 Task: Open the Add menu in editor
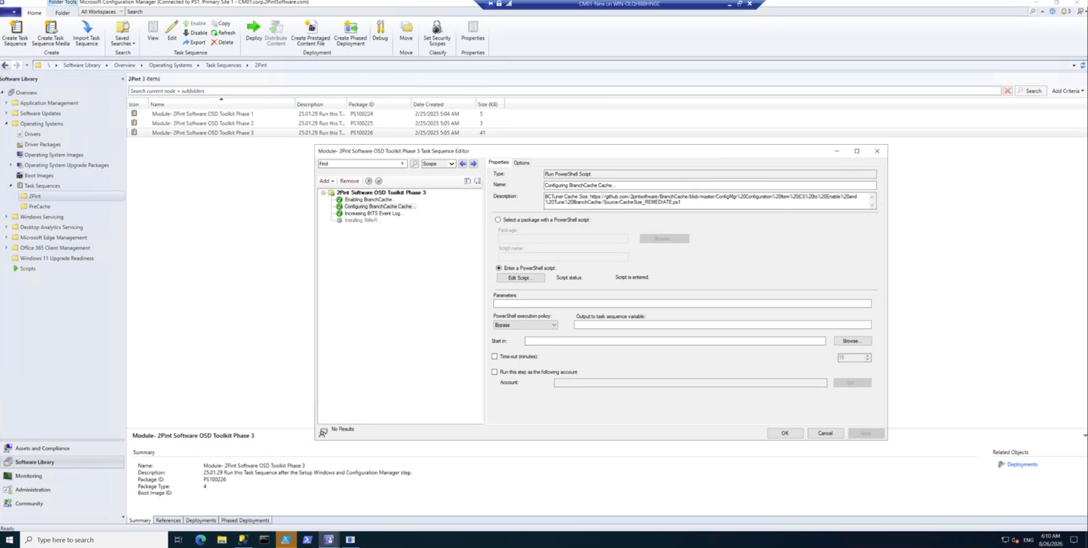[x=327, y=181]
